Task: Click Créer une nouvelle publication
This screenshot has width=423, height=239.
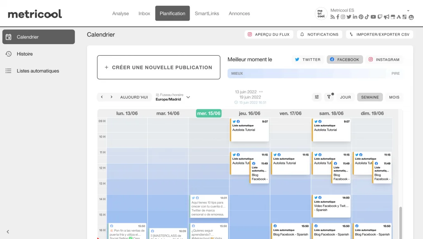Action: pos(159,67)
